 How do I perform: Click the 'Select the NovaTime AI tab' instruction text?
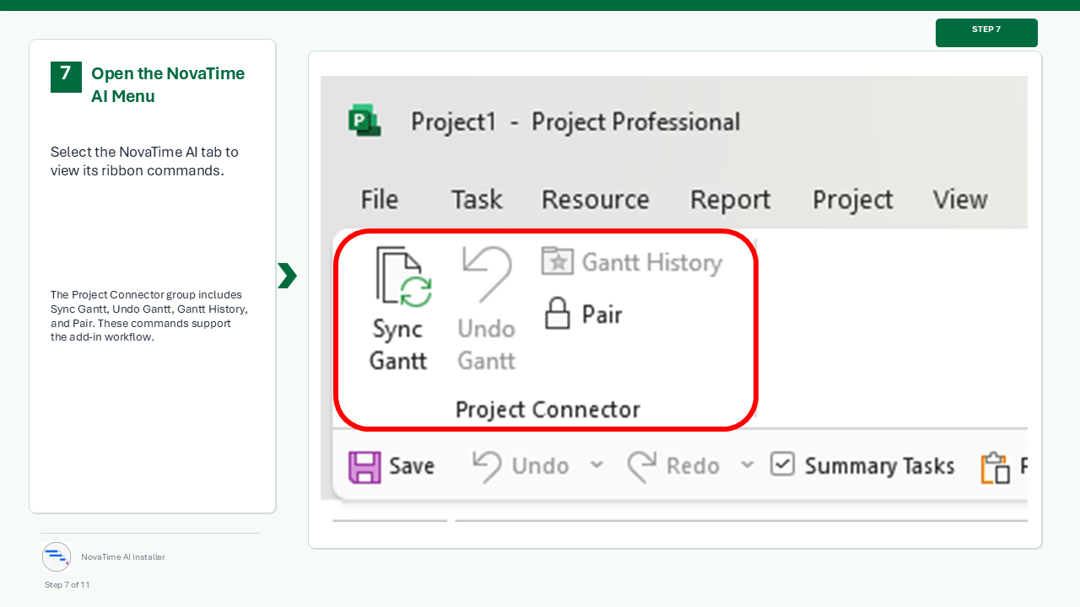click(144, 161)
